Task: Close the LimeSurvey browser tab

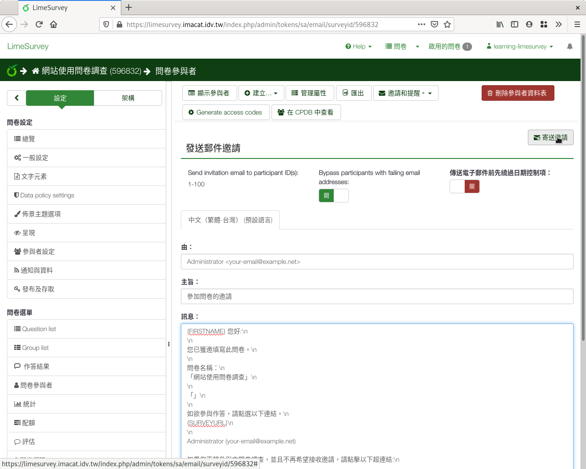Action: (x=113, y=8)
